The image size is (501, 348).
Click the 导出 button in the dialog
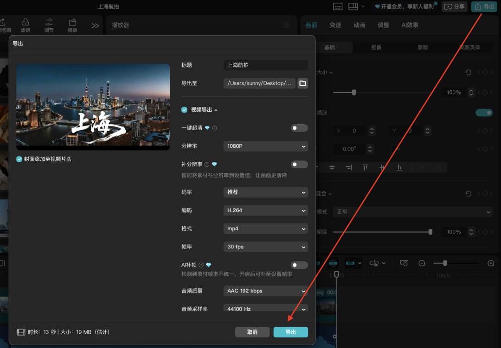(290, 332)
